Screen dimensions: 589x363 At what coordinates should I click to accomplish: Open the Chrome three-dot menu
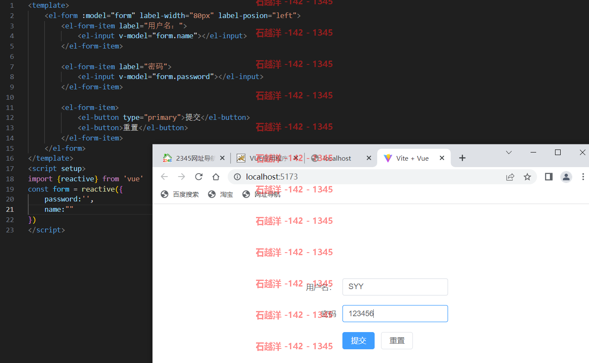coord(583,177)
